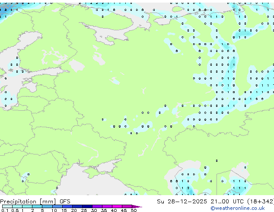
Task: Click the '50' legend label
Action: tap(134, 210)
